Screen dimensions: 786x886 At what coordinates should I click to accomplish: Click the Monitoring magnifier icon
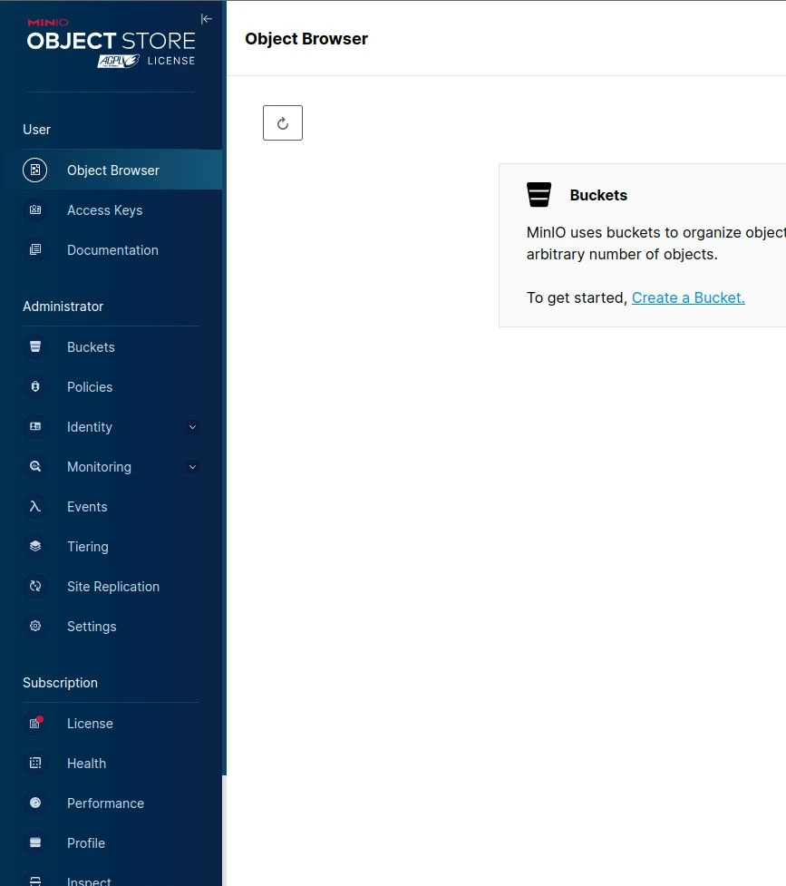[35, 467]
